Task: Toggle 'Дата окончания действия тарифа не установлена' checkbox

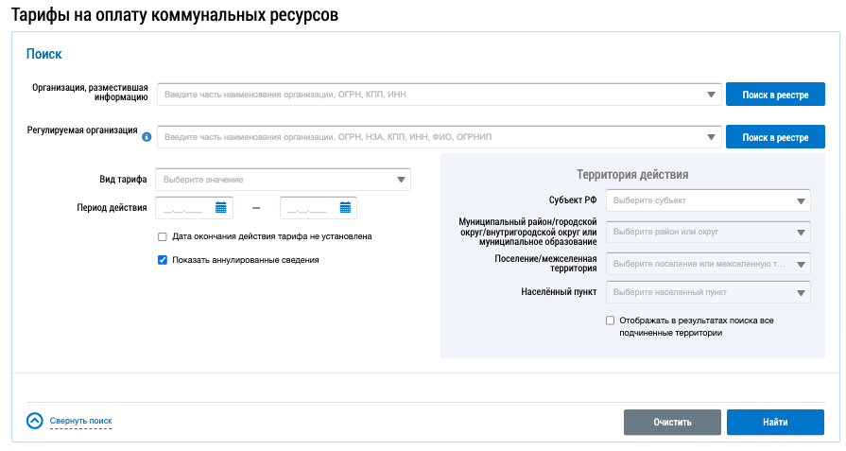Action: pyautogui.click(x=163, y=236)
